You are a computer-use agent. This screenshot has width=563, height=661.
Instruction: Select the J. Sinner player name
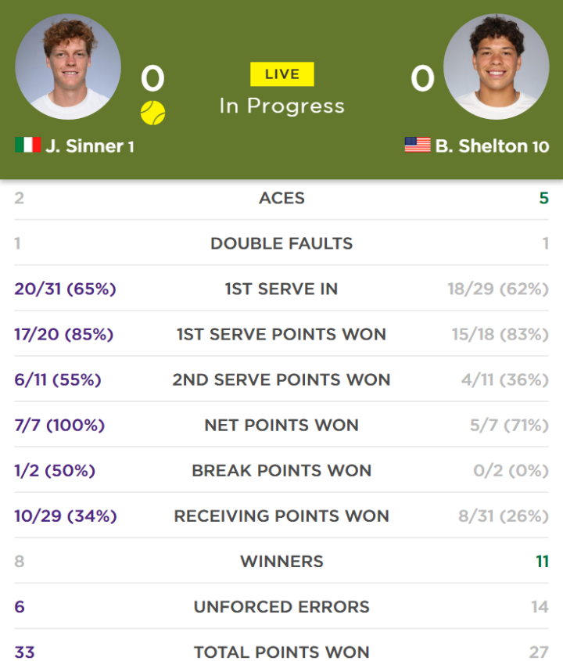84,146
